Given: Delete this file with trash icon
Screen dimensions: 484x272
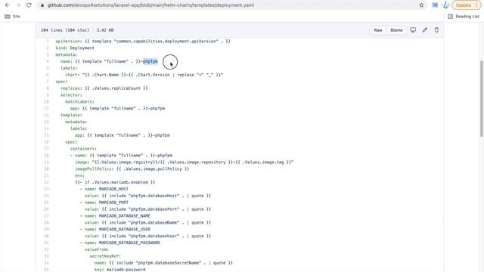Looking at the screenshot, I should point(436,30).
